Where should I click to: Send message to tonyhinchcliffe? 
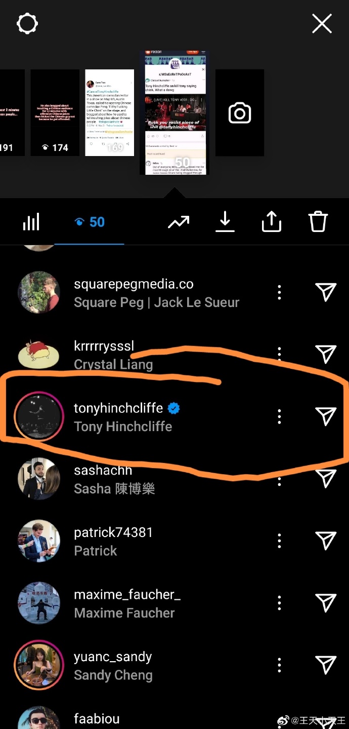click(x=326, y=416)
